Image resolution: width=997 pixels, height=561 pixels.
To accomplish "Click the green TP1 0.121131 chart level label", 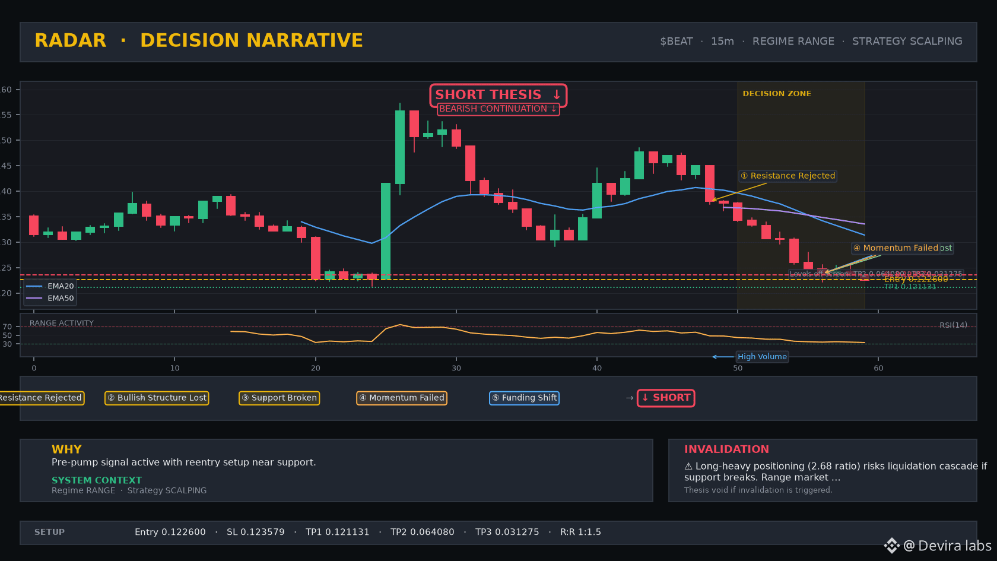I will click(910, 287).
